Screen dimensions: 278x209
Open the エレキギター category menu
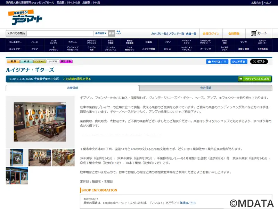point(15,42)
